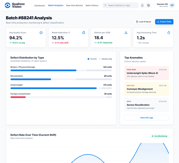Click the Qualivox Vision logo icon

tap(7, 5)
